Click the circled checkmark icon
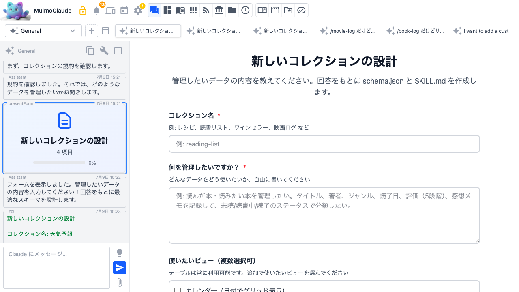The image size is (519, 292). pos(301,11)
